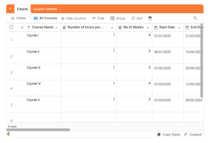Screen dimensions: 208x143
Task: Select end date 29/05/2020 cell
Action: [x=194, y=104]
